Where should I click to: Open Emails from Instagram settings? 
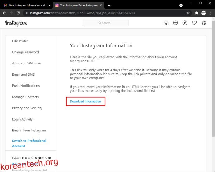point(29,131)
